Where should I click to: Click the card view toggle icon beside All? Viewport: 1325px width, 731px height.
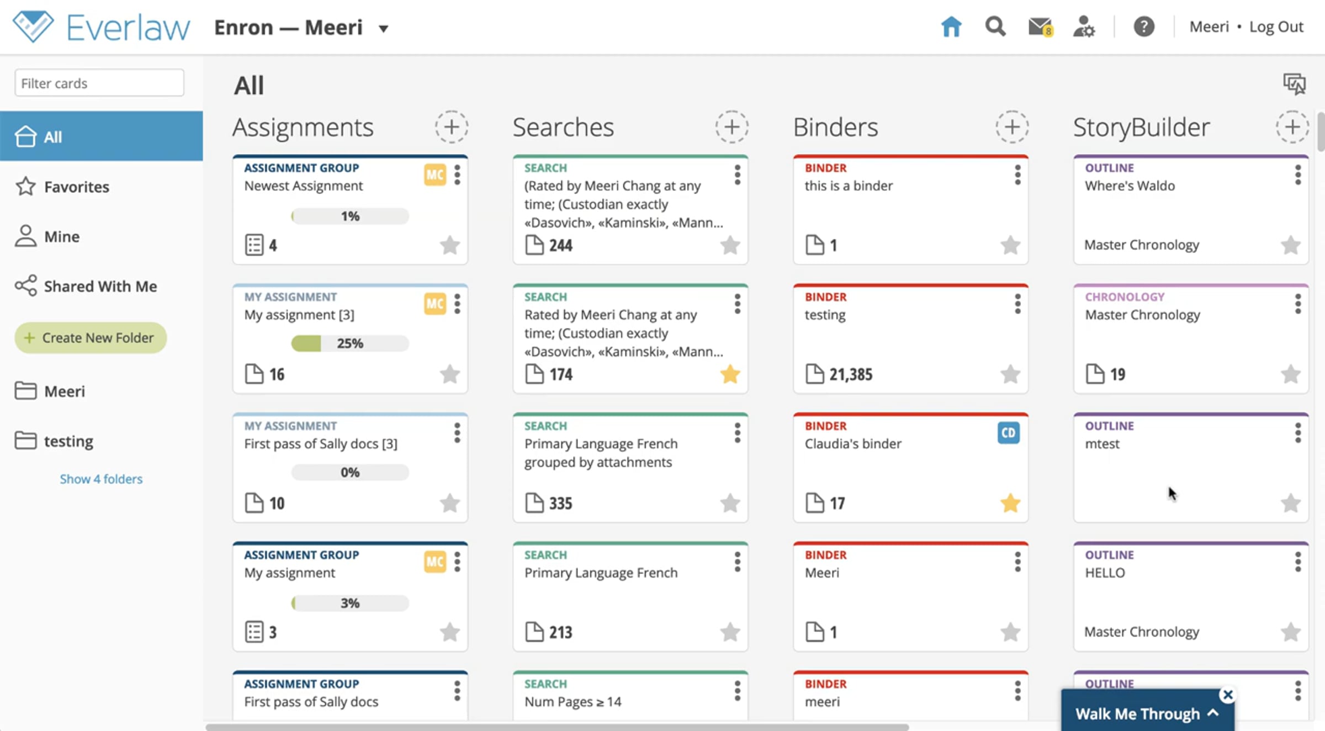1294,84
